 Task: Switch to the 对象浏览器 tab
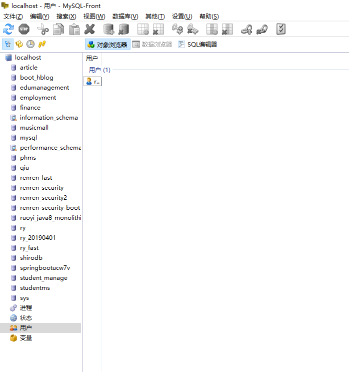(x=107, y=45)
